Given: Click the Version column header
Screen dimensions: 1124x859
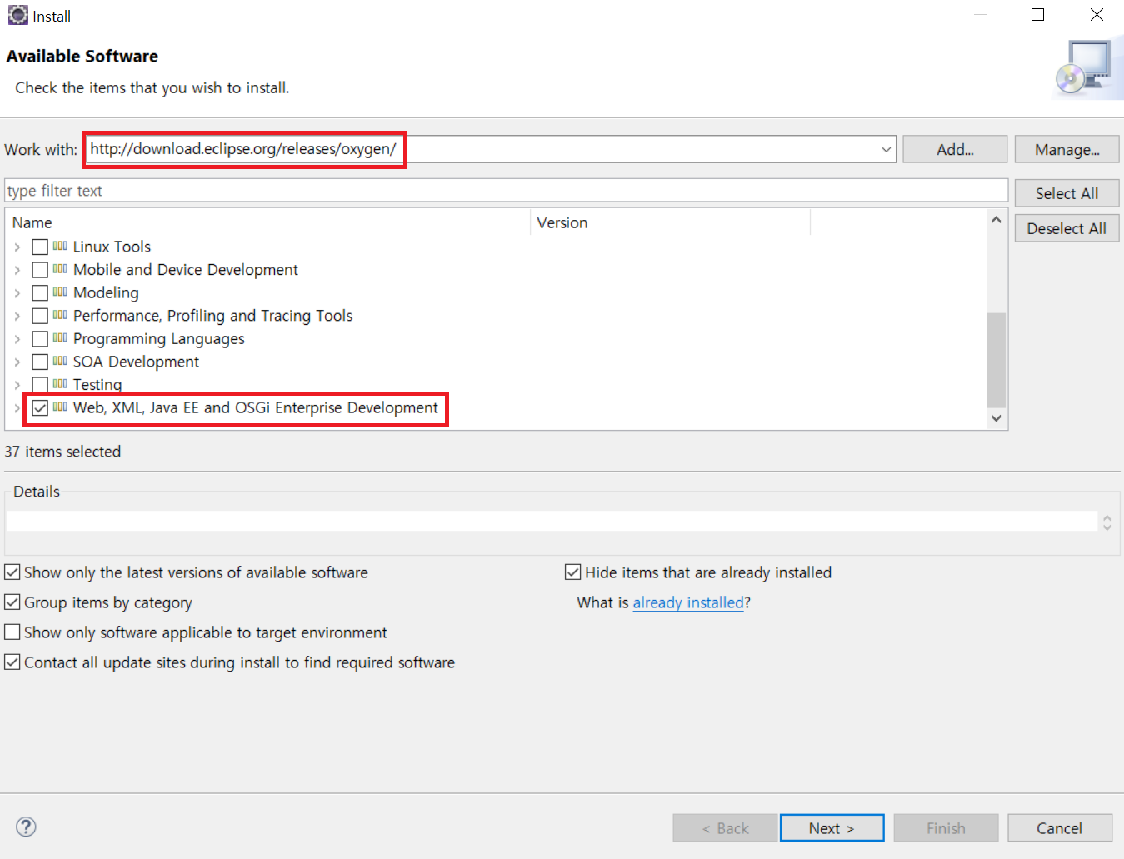Looking at the screenshot, I should 671,222.
